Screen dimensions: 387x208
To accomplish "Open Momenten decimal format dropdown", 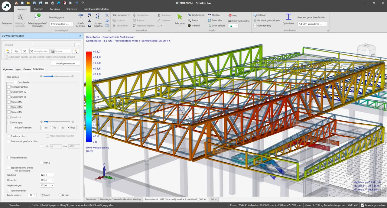I will coord(47,180).
